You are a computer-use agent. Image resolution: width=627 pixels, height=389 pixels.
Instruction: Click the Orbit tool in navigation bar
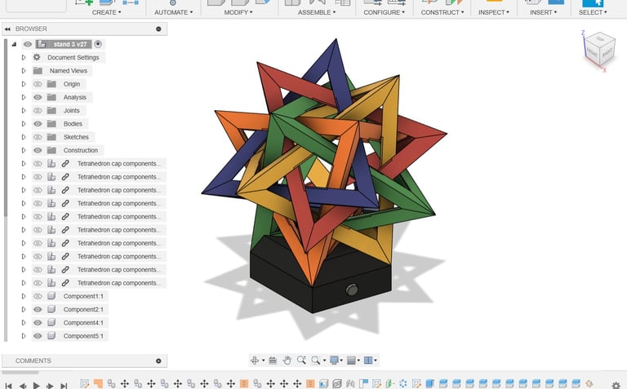256,360
